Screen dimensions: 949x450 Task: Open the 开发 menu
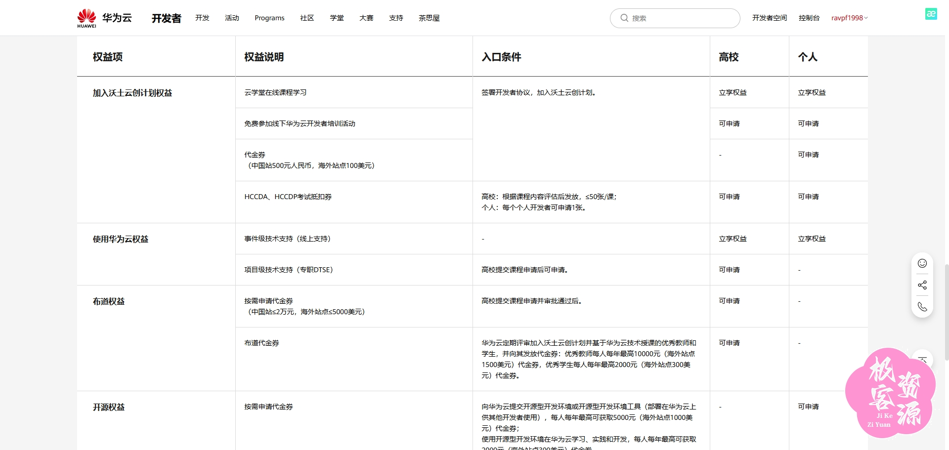[x=202, y=18]
